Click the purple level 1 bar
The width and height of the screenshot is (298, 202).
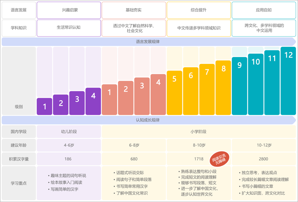pyautogui.click(x=44, y=106)
